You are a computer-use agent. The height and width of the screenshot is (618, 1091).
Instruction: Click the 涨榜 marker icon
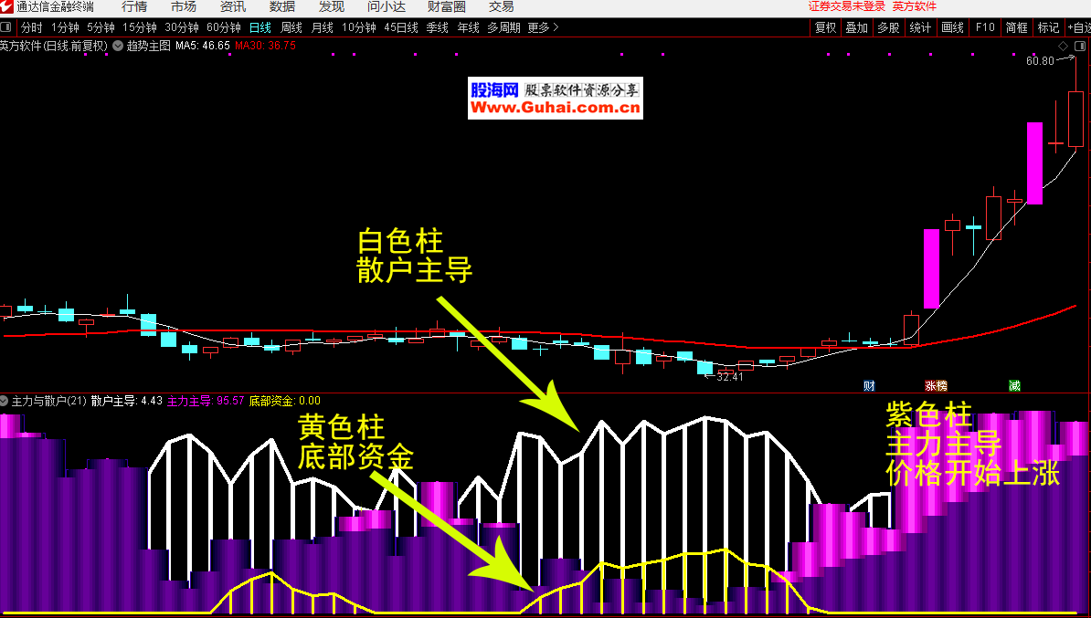[937, 386]
